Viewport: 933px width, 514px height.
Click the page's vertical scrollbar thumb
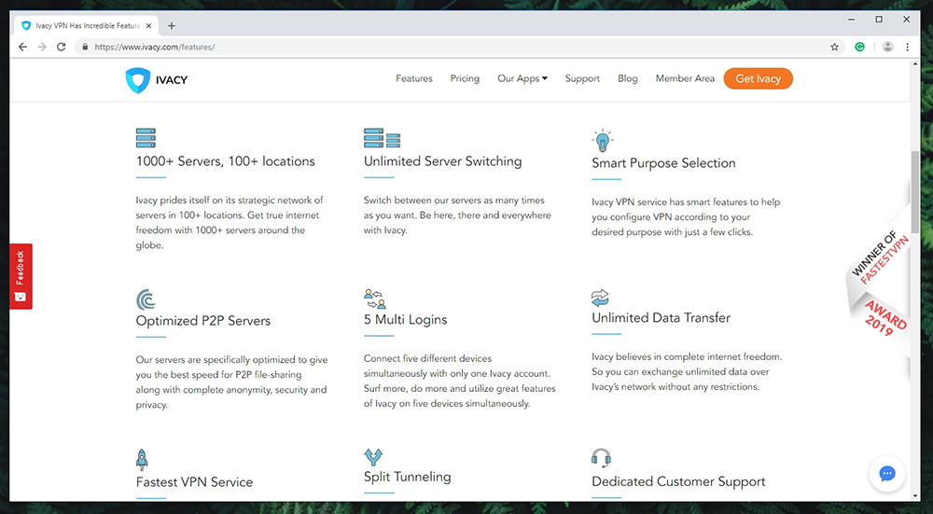pos(915,192)
